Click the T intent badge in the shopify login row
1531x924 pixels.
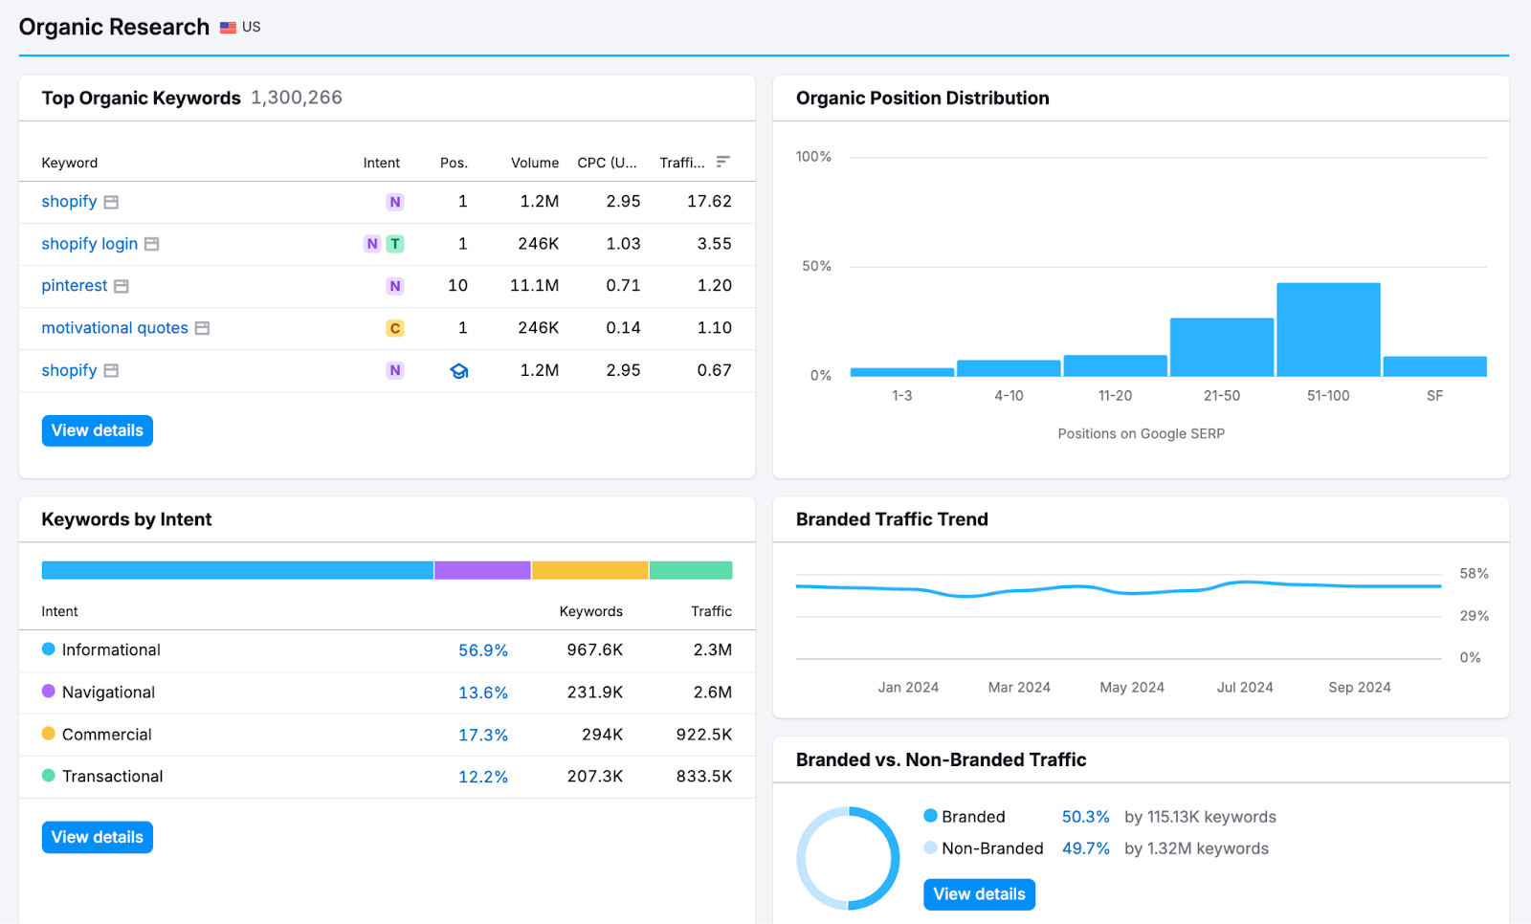[395, 244]
